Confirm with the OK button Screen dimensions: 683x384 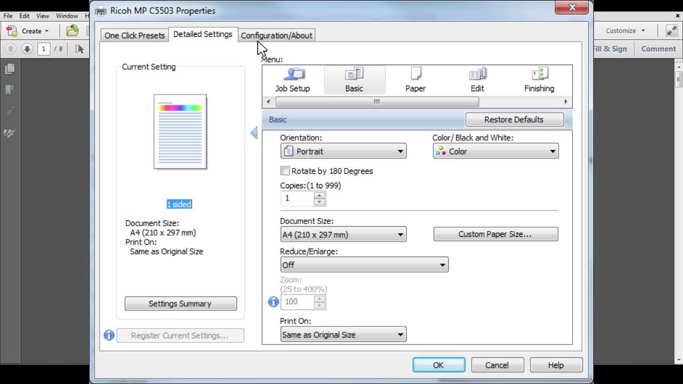point(439,365)
